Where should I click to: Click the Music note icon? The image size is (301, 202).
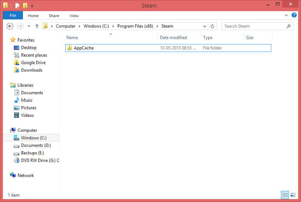(17, 100)
